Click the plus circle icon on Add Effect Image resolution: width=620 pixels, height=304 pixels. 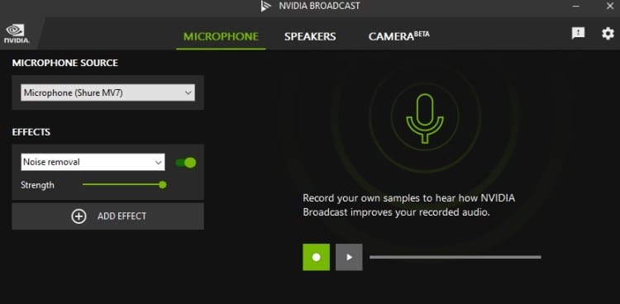tap(79, 216)
